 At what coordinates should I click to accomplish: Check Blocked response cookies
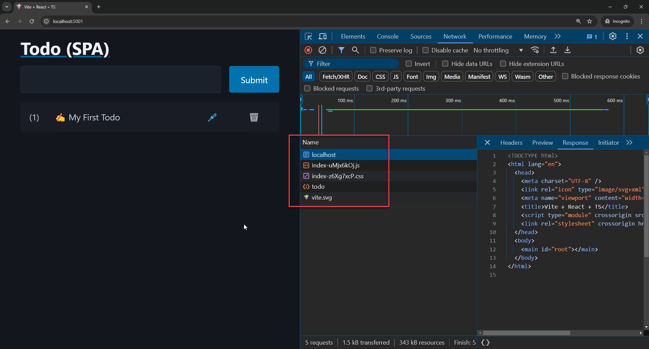[565, 76]
